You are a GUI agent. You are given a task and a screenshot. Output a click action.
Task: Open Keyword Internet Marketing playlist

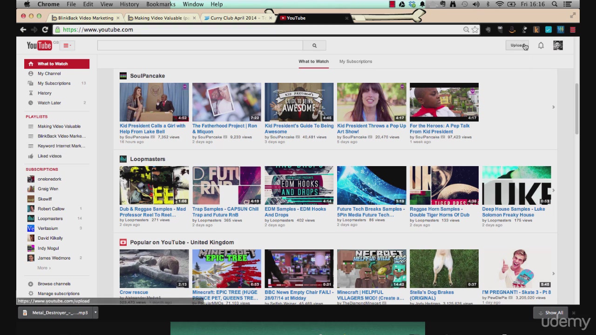click(x=61, y=146)
